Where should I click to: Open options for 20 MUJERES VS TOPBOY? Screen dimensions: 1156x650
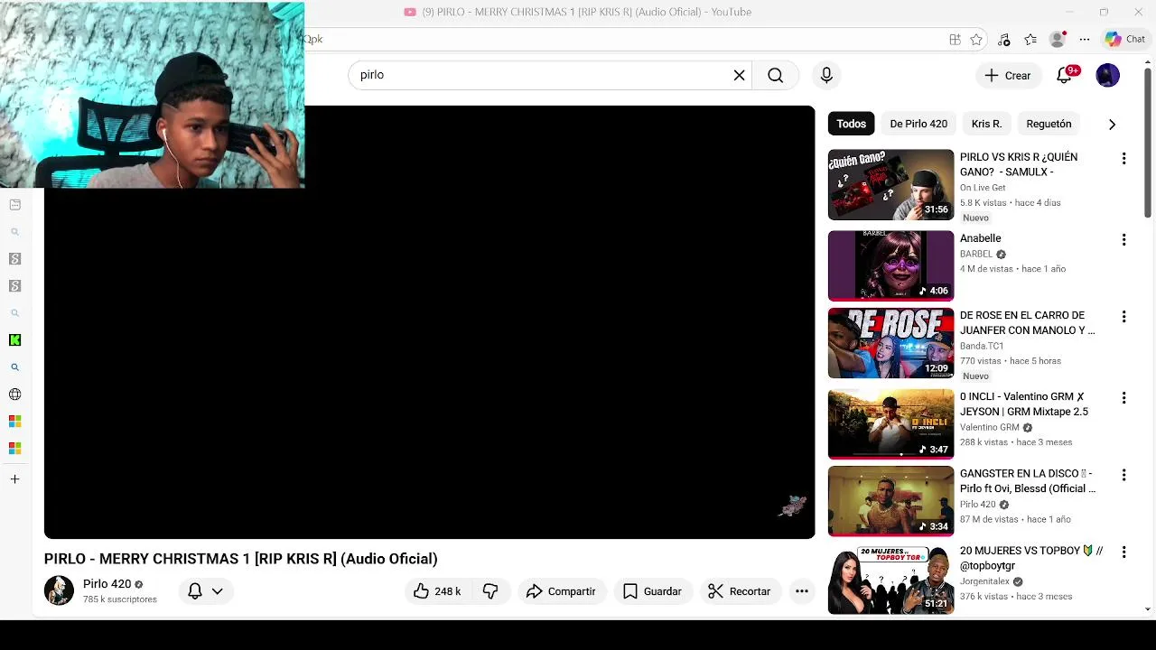pos(1123,552)
